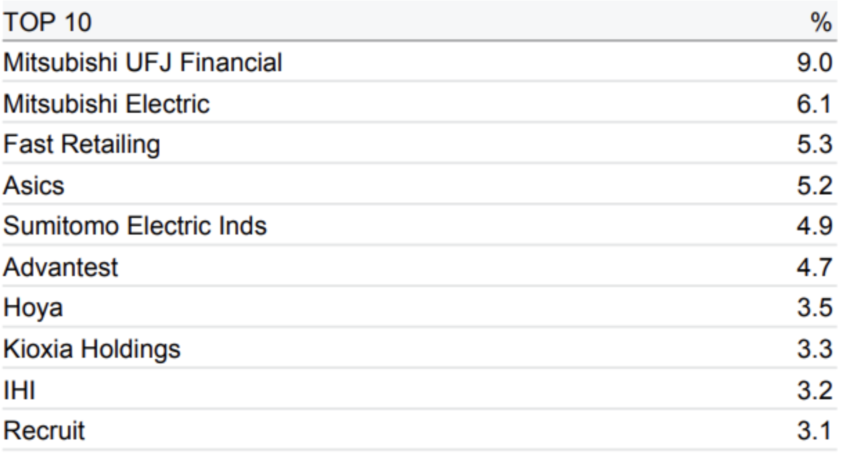Click the 9.0 percentage value
This screenshot has width=841, height=459.
pos(815,63)
